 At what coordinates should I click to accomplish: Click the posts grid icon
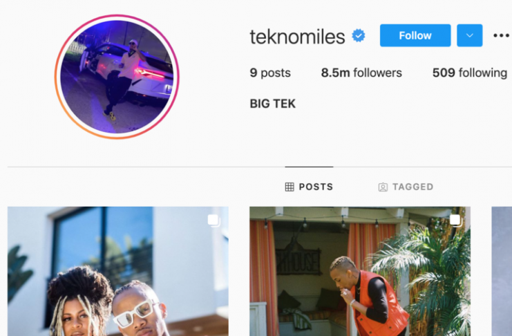pos(290,187)
